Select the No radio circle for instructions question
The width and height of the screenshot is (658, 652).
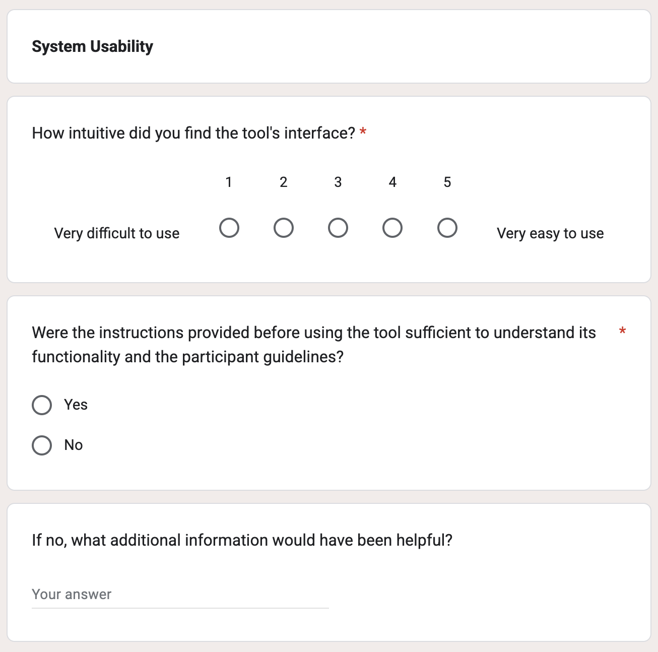click(x=42, y=445)
